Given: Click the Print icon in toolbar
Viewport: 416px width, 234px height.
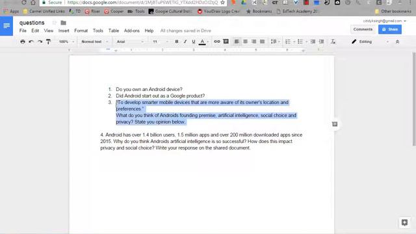Looking at the screenshot, I should [23, 42].
